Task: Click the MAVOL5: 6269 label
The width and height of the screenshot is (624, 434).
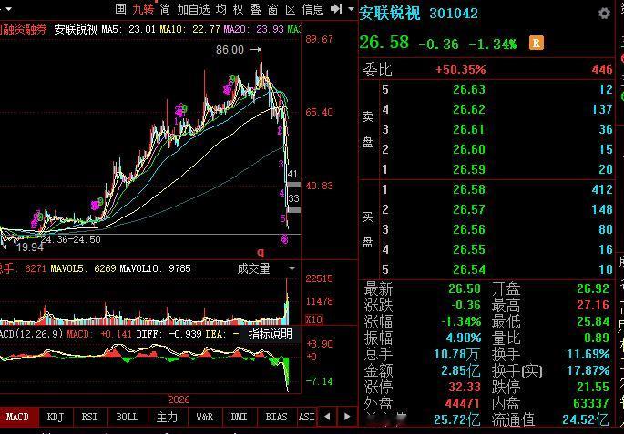Action: 83,269
